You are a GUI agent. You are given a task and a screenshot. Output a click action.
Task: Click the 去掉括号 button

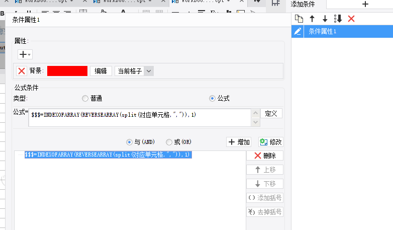point(265,212)
